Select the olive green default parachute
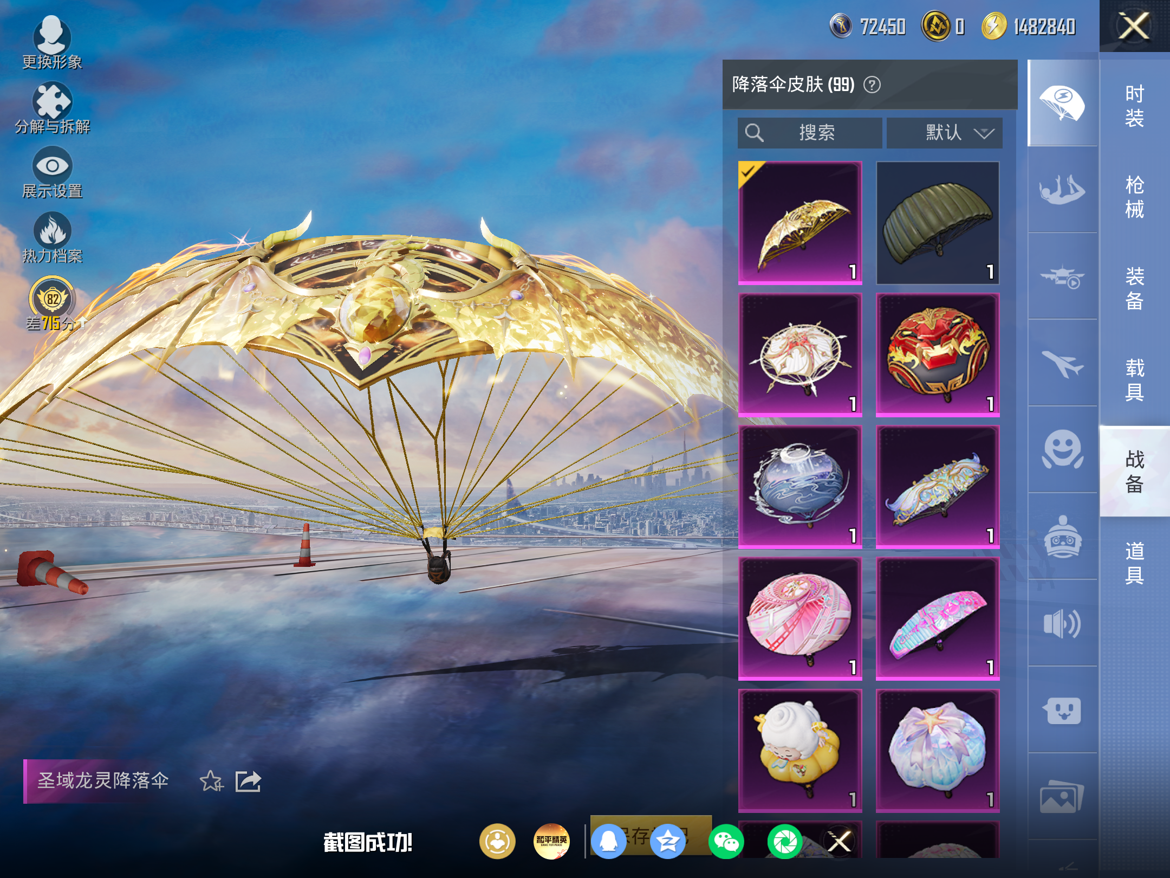The width and height of the screenshot is (1170, 878). 938,223
